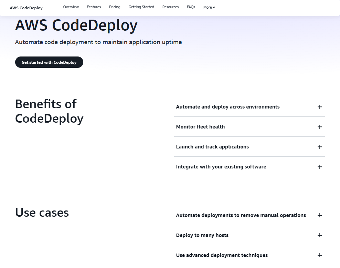Open the More dropdown in navigation
The height and width of the screenshot is (268, 340).
(209, 7)
